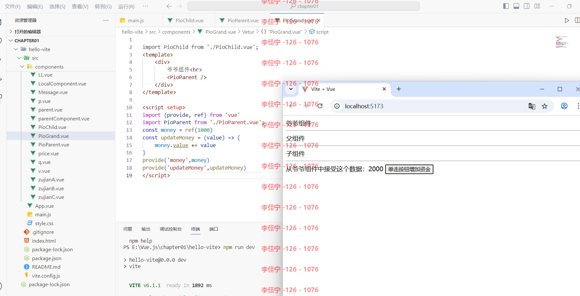Switch to the 输出 panel tab
Screen dimensions: 580x296
(x=146, y=229)
